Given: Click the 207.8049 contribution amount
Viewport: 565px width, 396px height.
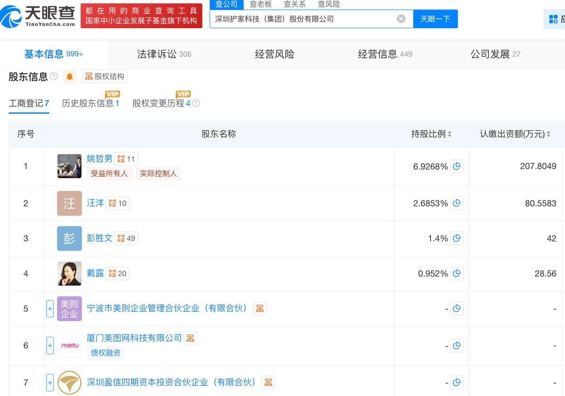Looking at the screenshot, I should [538, 166].
